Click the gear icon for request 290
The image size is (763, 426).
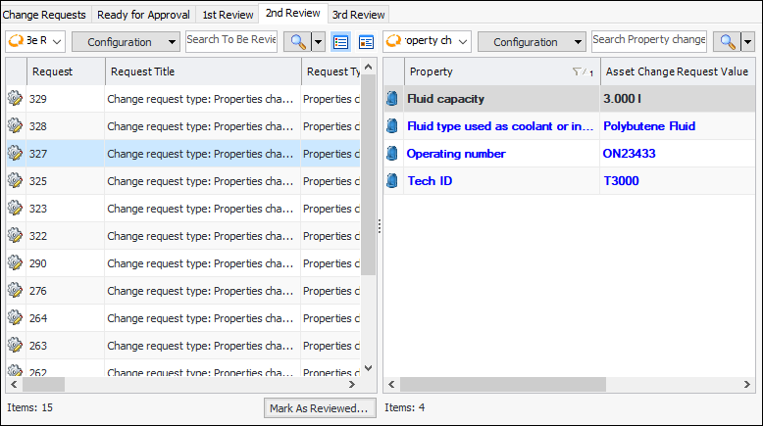[15, 263]
